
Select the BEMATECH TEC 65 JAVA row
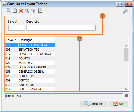[x=30, y=54]
